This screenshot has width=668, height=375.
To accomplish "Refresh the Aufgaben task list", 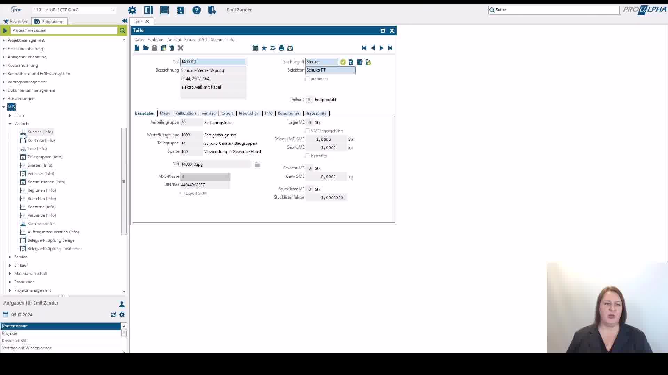I will point(113,315).
